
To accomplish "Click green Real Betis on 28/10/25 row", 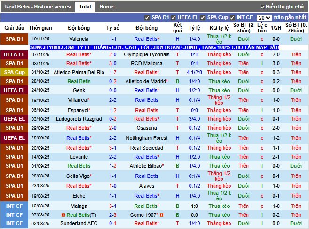I will [x=79, y=81].
